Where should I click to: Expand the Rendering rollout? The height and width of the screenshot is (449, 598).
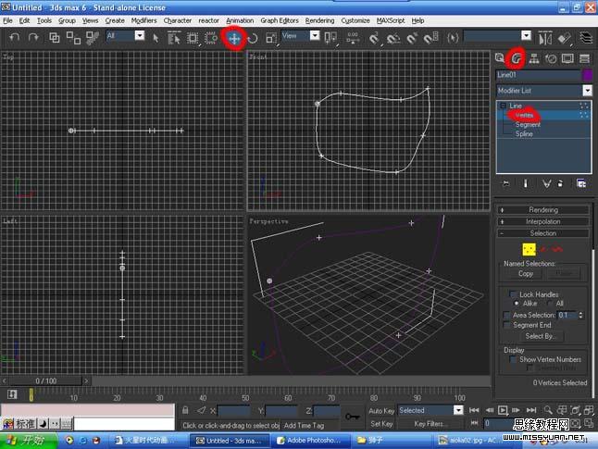(x=543, y=210)
